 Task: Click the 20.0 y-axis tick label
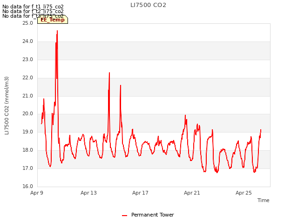[x=28, y=114]
